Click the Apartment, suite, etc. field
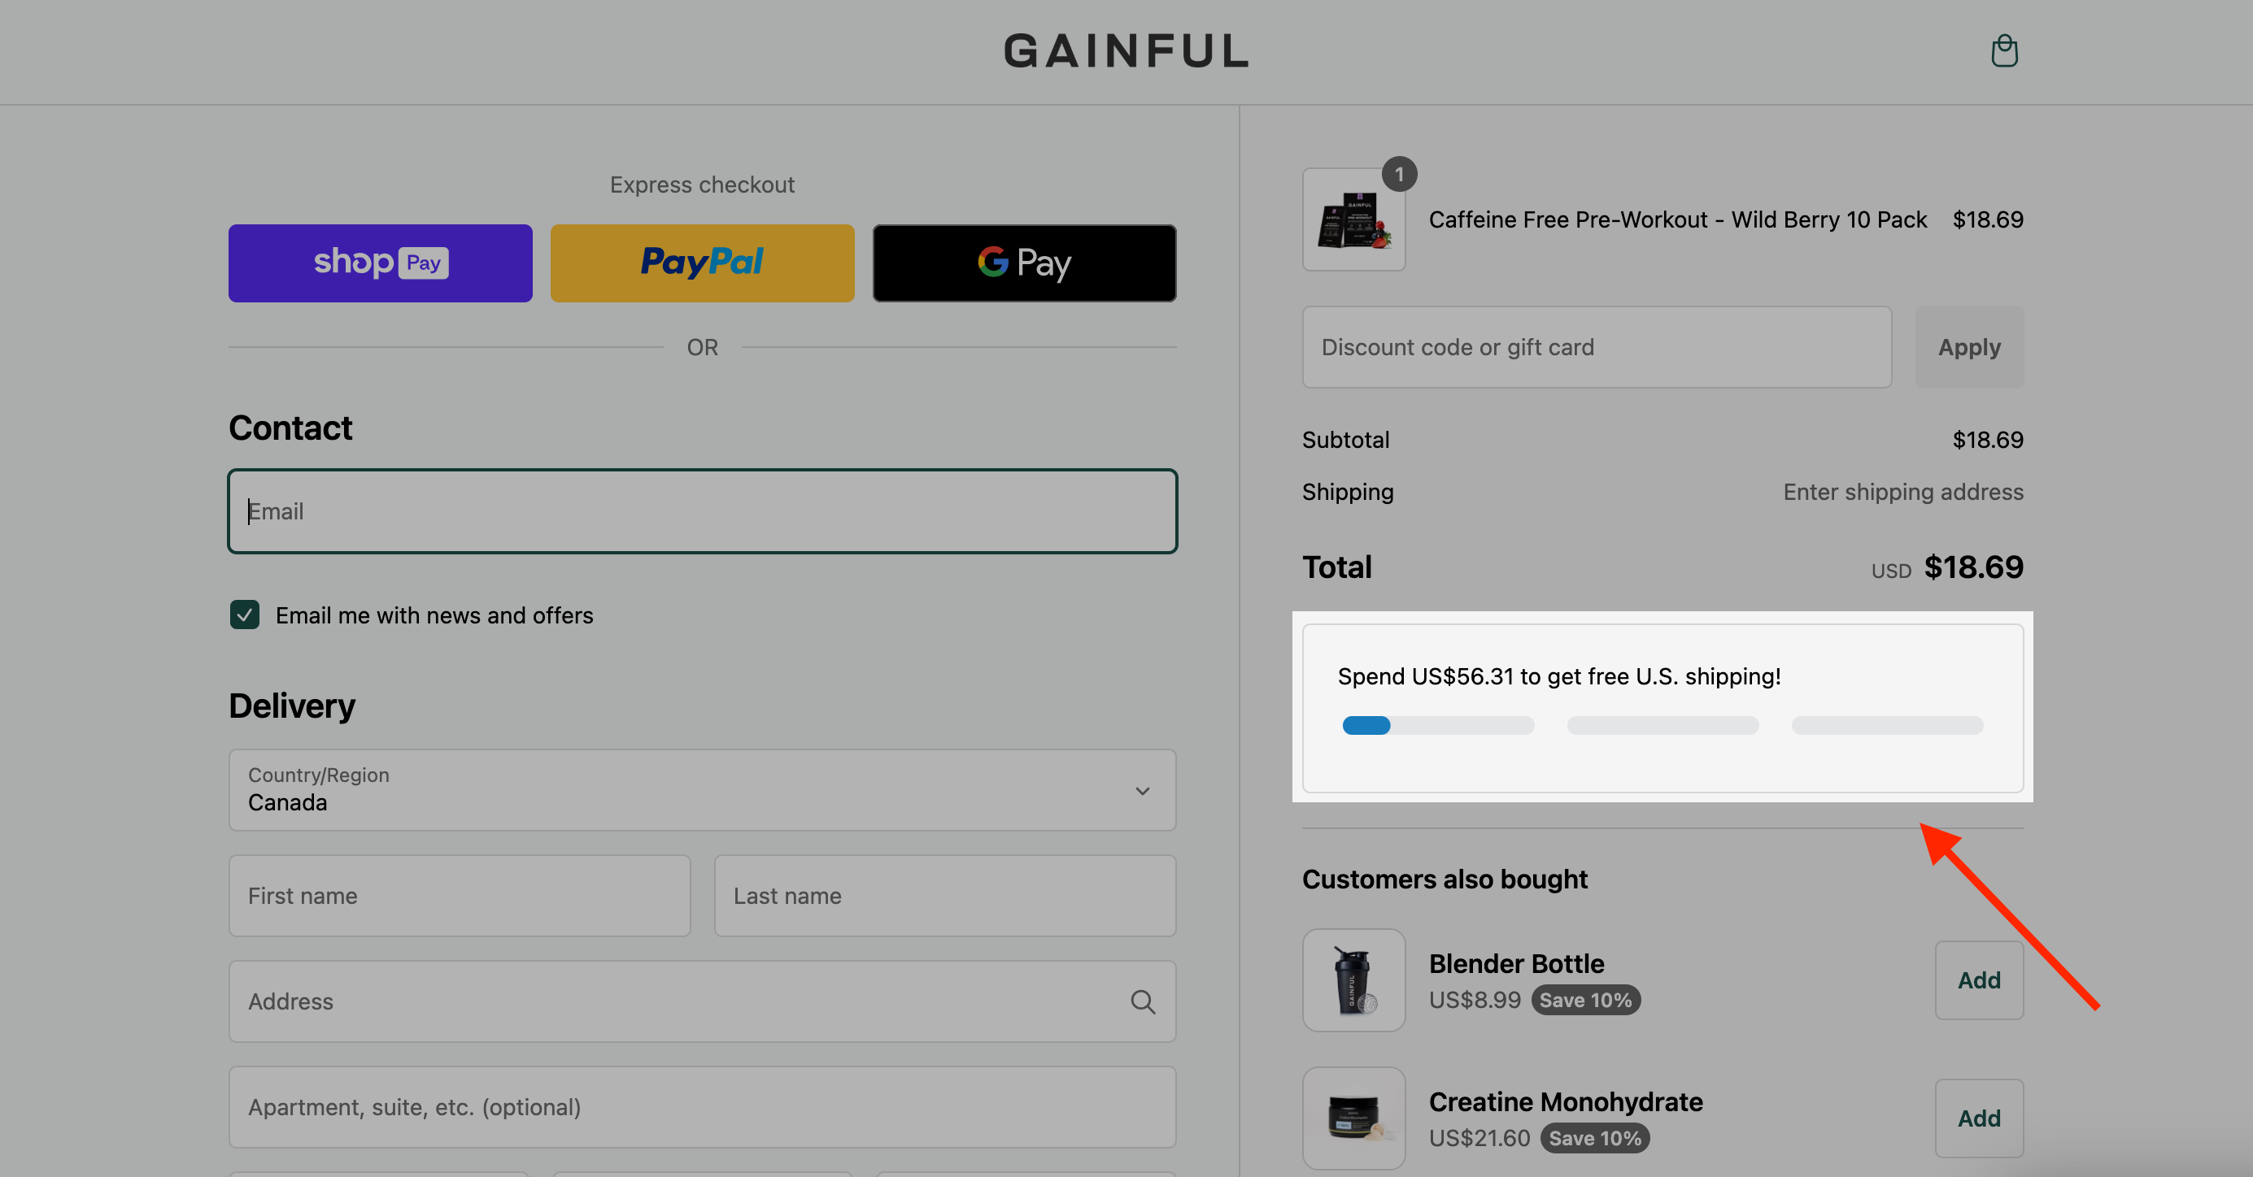 point(702,1106)
